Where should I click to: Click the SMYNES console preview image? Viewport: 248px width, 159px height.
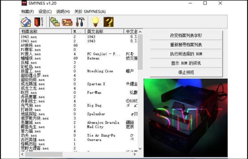pos(185,118)
